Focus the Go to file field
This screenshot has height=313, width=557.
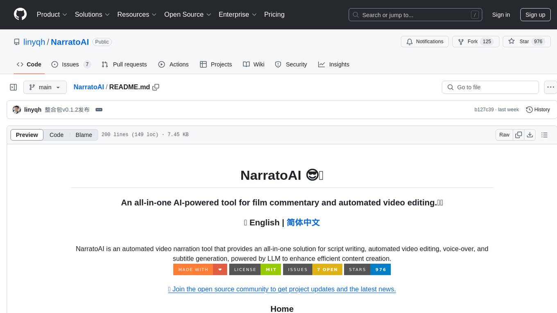pyautogui.click(x=490, y=87)
